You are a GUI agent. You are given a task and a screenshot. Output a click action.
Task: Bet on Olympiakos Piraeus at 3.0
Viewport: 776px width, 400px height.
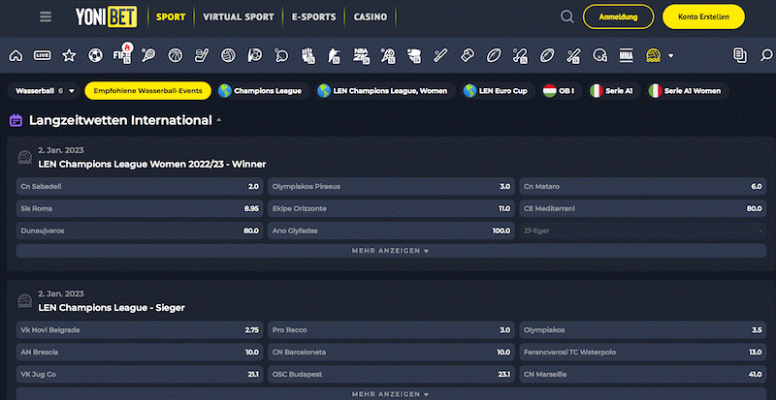click(391, 186)
